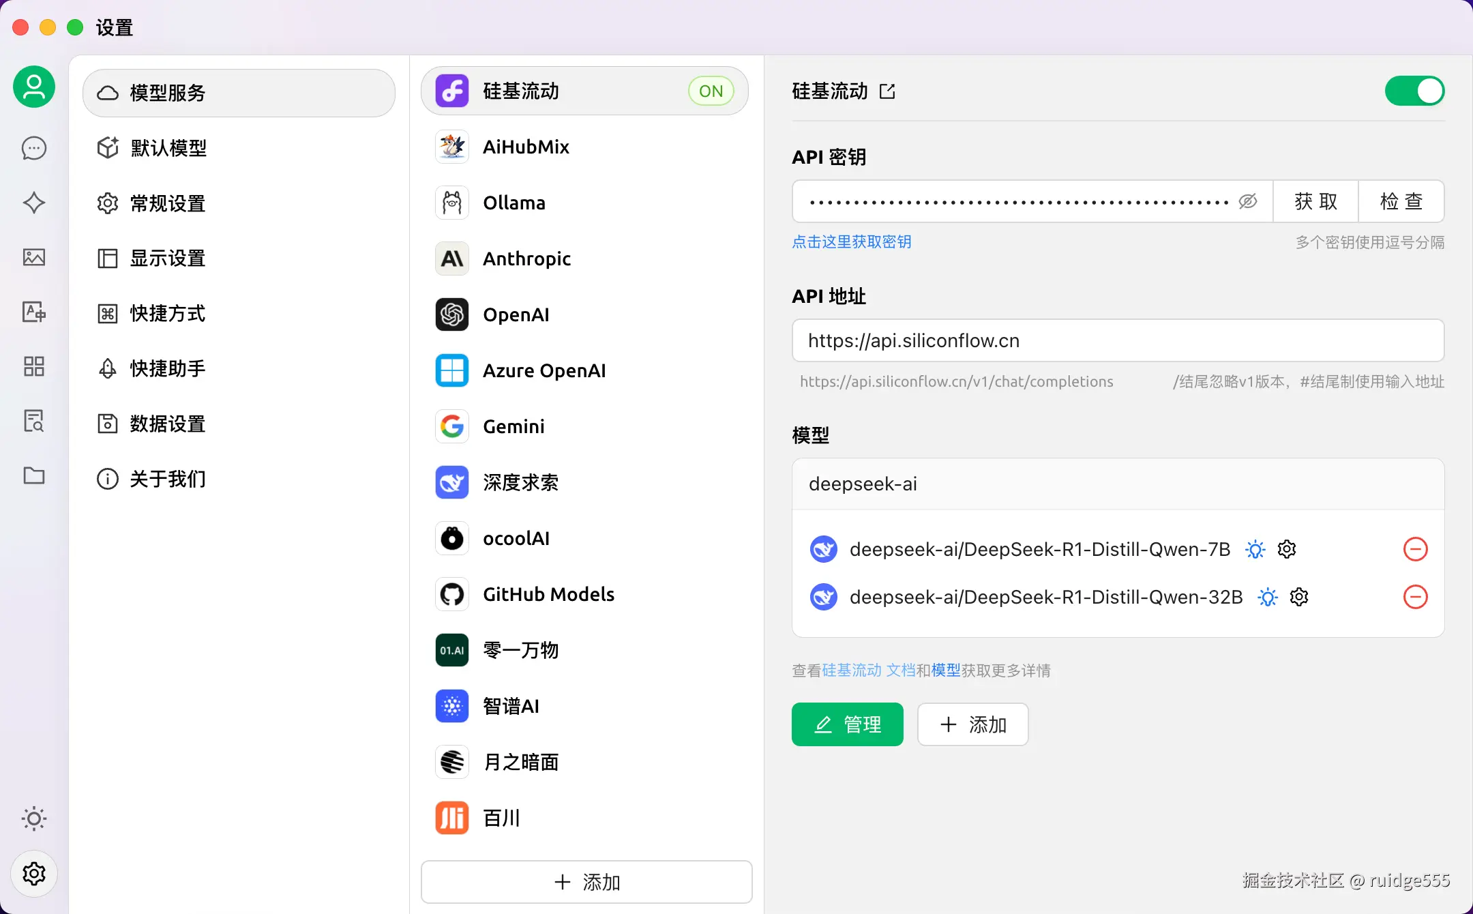Click the green 管理 models button
Image resolution: width=1473 pixels, height=914 pixels.
tap(847, 724)
